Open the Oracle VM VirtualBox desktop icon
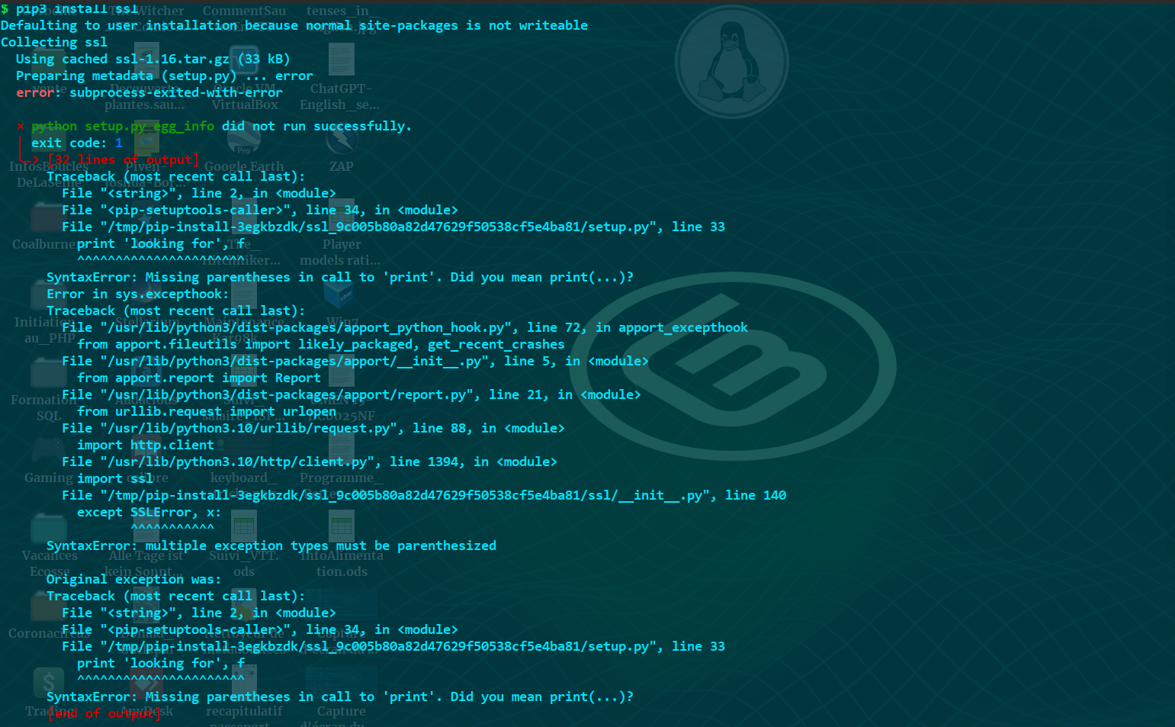 (244, 59)
